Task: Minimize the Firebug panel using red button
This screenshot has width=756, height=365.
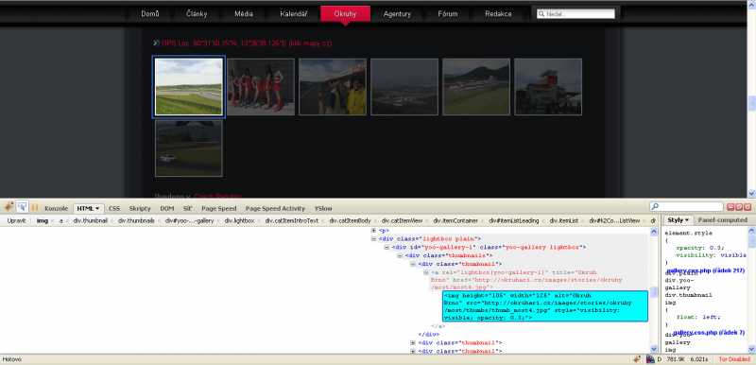Action: [730, 207]
